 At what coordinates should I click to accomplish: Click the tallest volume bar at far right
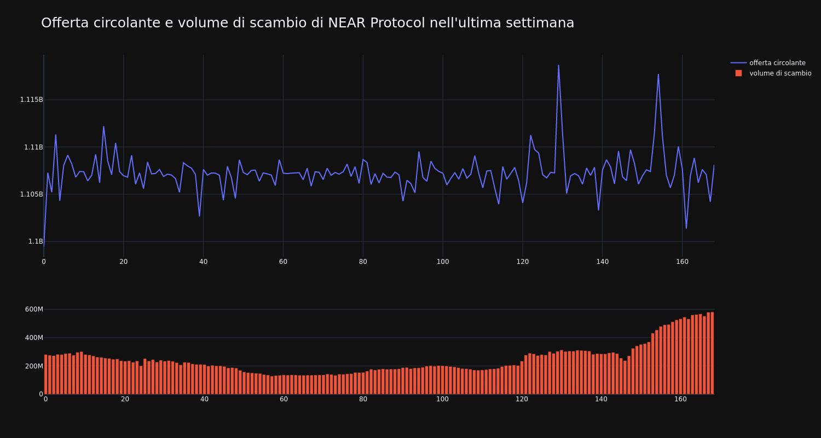pos(712,353)
